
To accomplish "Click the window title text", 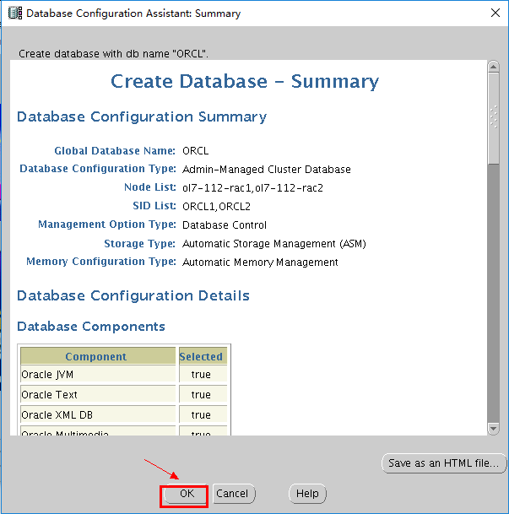I will [x=133, y=14].
